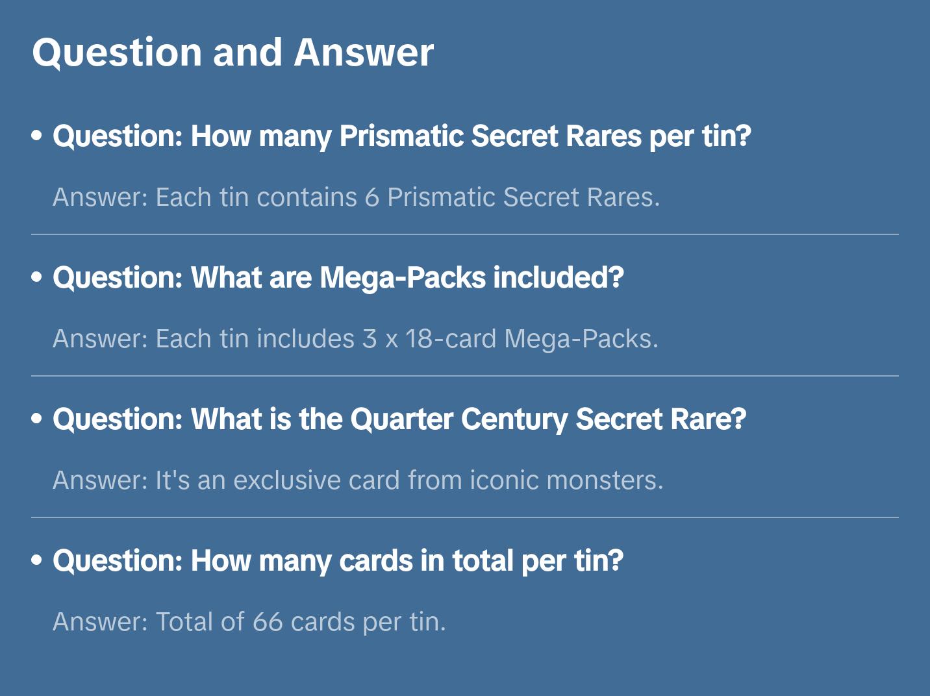Click the divider line below the Mega-Packs answer
This screenshot has width=930, height=696.
tap(465, 376)
